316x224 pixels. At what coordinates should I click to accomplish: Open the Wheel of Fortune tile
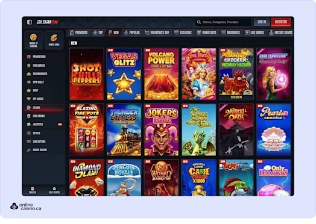pyautogui.click(x=33, y=40)
